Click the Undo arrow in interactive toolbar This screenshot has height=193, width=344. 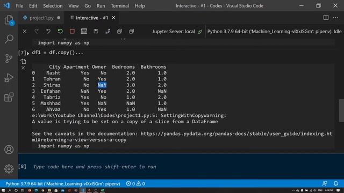tap(48, 31)
